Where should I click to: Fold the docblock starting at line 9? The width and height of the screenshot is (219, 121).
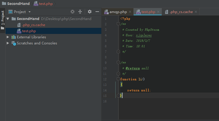click(x=118, y=62)
